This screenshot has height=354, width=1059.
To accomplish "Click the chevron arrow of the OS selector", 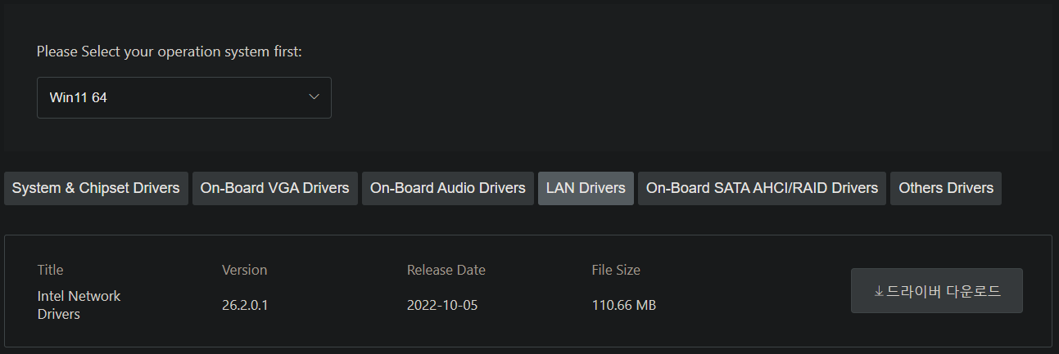I will point(313,97).
